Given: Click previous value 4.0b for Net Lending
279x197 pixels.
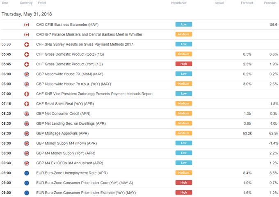Looking at the screenshot, I should click(x=274, y=123).
